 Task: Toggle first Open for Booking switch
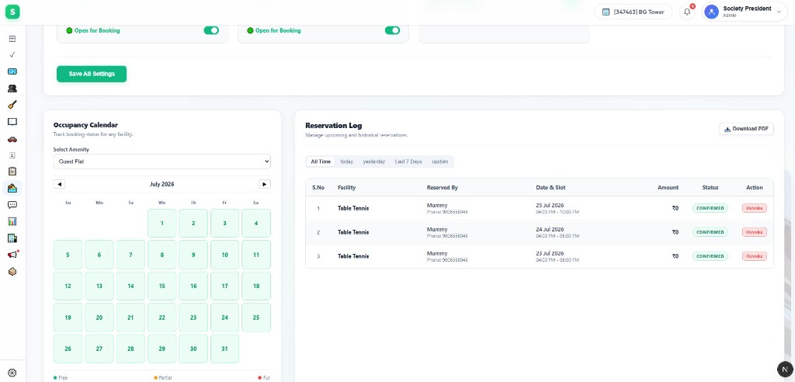(x=211, y=30)
